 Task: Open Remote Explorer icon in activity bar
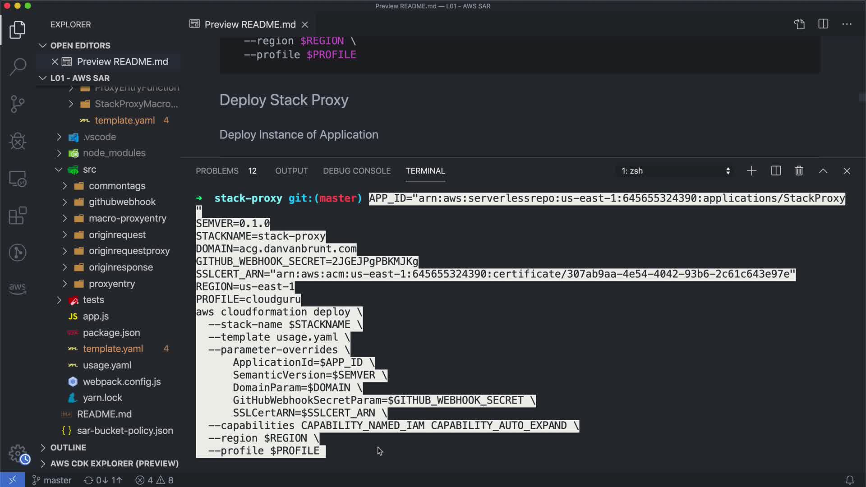tap(18, 179)
